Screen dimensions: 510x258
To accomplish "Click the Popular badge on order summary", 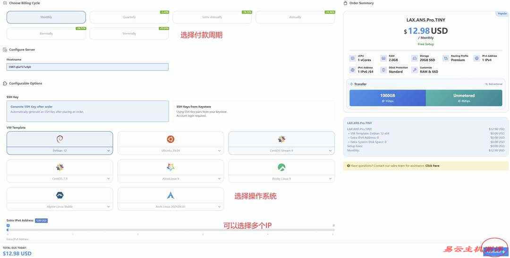I will tap(502, 14).
